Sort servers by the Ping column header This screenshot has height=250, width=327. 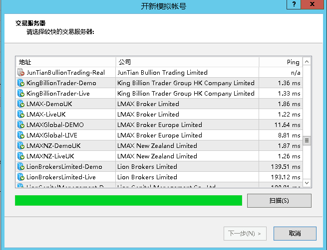281,62
